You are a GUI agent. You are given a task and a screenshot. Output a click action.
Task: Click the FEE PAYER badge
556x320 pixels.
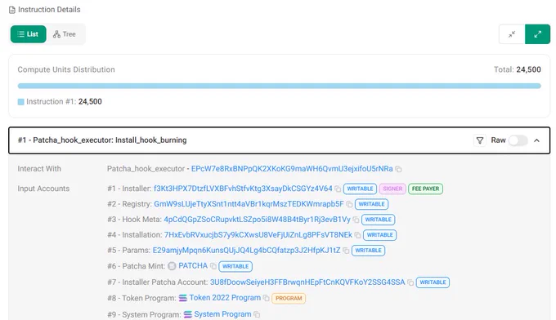pyautogui.click(x=425, y=189)
